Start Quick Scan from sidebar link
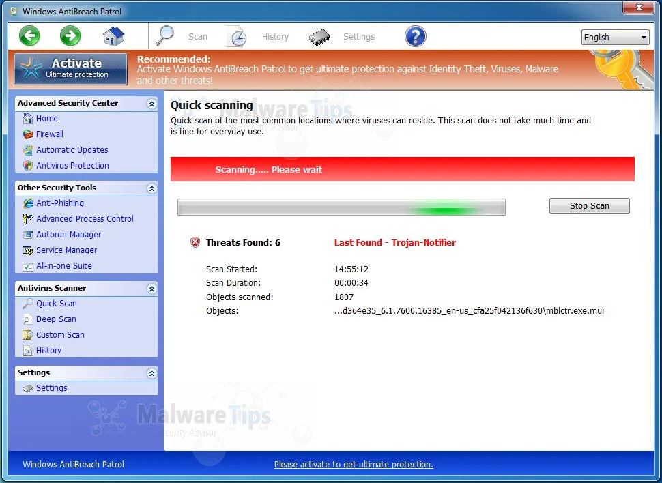This screenshot has height=483, width=662. (57, 303)
